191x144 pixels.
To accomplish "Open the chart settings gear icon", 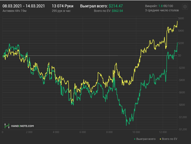I will (185, 7).
